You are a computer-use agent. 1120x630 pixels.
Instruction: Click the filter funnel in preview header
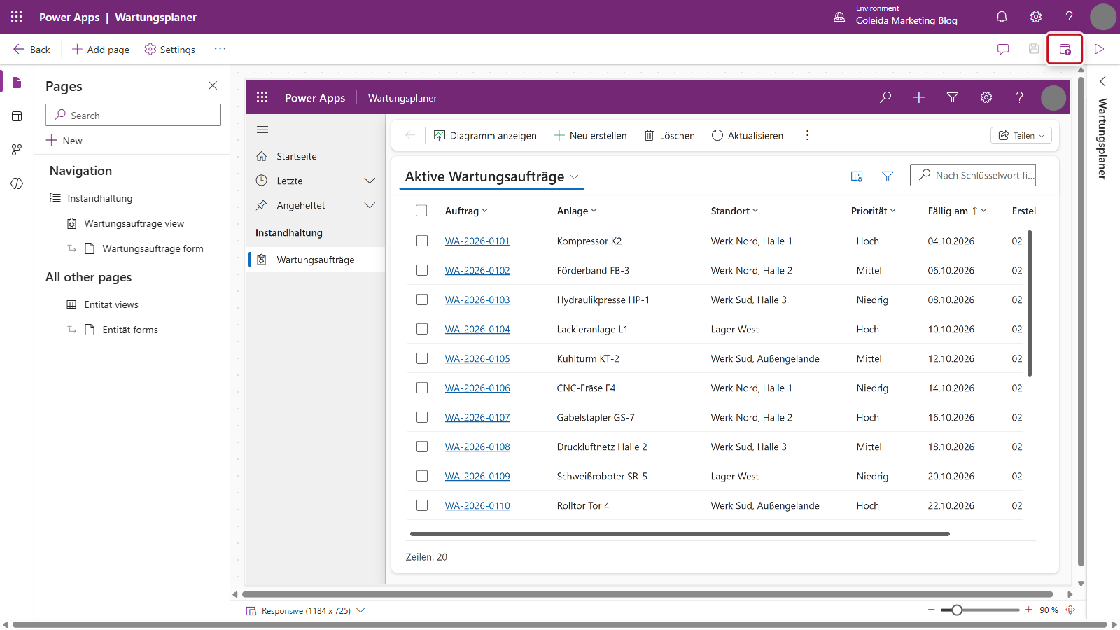[953, 97]
